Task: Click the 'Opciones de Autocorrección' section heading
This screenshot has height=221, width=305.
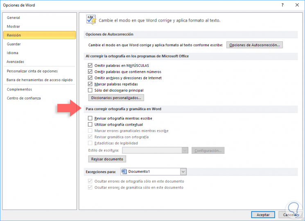Action: click(109, 34)
